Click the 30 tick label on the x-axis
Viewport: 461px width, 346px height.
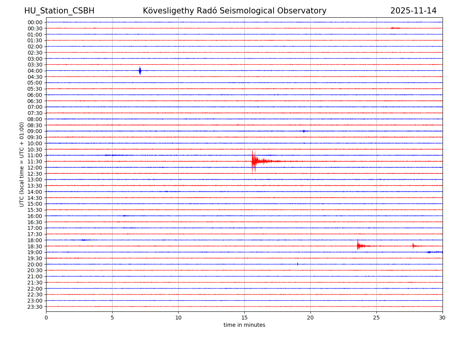point(443,318)
